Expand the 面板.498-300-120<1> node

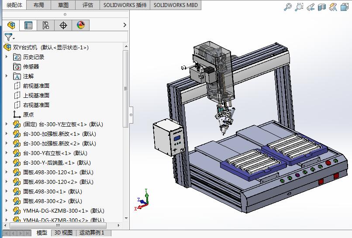[7, 172]
